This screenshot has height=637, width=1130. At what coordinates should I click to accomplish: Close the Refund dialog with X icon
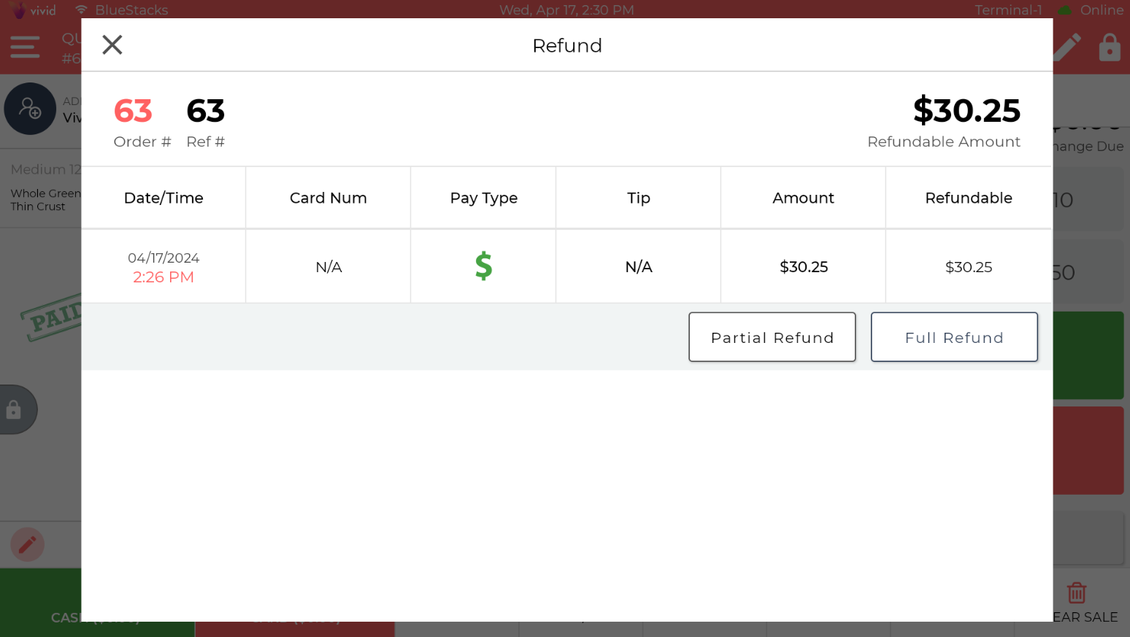[x=112, y=45]
